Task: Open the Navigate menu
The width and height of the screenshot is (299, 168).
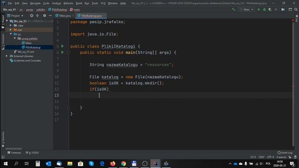Action: 36,3
